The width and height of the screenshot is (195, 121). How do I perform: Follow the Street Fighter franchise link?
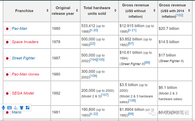(x=23, y=58)
